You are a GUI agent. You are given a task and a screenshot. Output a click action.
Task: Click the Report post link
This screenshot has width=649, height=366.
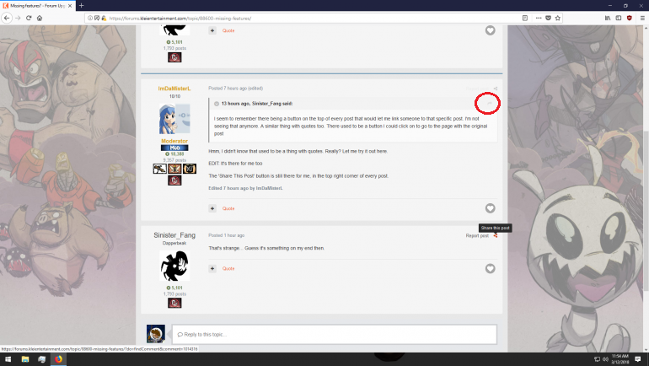click(x=477, y=236)
